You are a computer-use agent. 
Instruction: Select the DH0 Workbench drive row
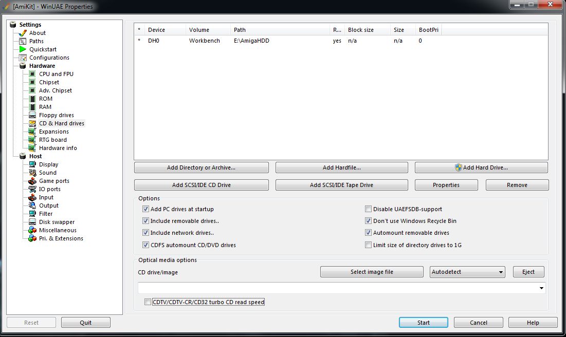coord(206,41)
